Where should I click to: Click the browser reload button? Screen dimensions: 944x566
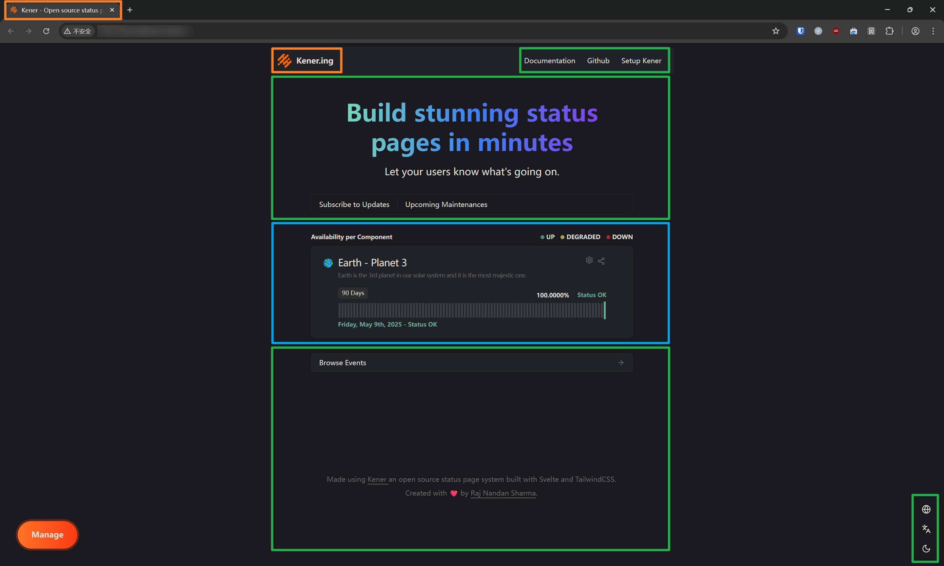[x=46, y=31]
